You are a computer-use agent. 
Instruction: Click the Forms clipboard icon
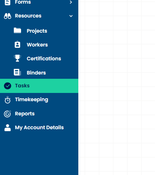click(8, 2)
